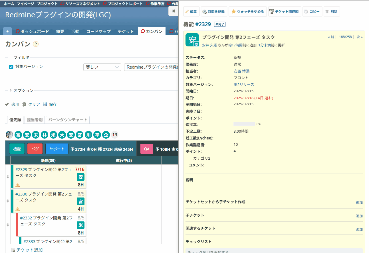Open the ダッシュボード tab
Screen dimensions: 369x253
pyautogui.click(x=32, y=31)
